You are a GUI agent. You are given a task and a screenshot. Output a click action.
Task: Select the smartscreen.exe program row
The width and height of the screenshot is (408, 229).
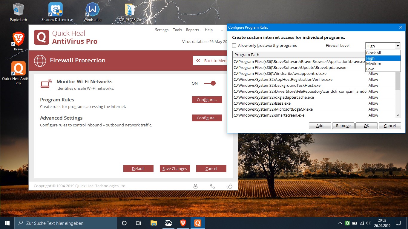tap(314, 115)
